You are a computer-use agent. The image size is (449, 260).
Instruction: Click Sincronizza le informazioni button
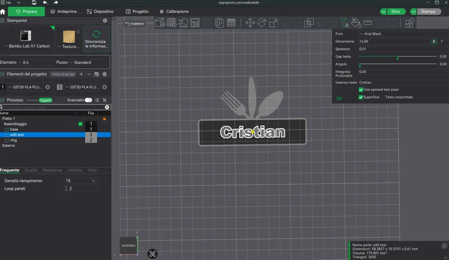(x=97, y=39)
